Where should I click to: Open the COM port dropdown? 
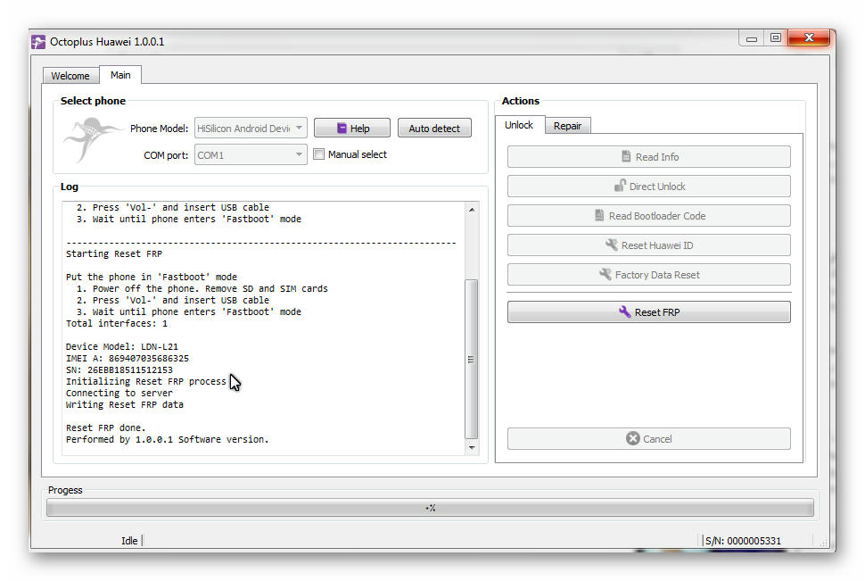coord(251,154)
